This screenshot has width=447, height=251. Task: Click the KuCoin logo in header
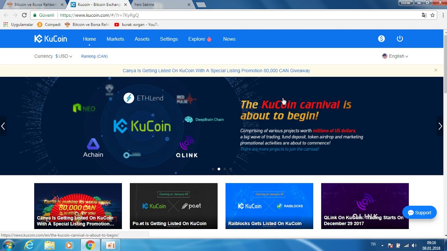click(x=51, y=39)
